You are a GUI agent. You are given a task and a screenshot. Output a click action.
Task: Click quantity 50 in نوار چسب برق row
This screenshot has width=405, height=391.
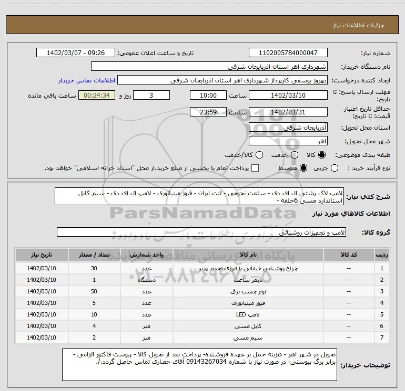point(94,291)
